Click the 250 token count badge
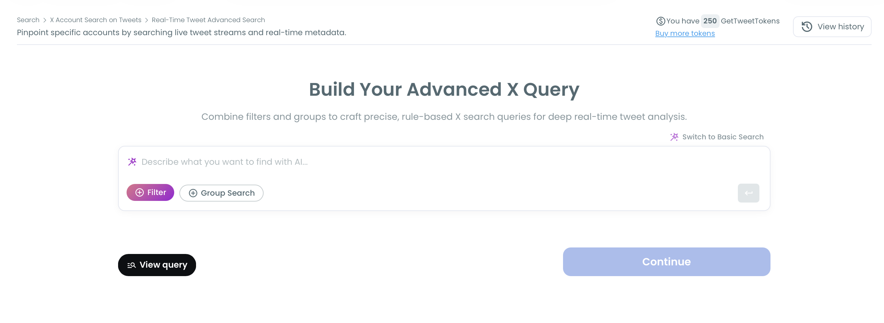The image size is (884, 323). click(x=710, y=21)
